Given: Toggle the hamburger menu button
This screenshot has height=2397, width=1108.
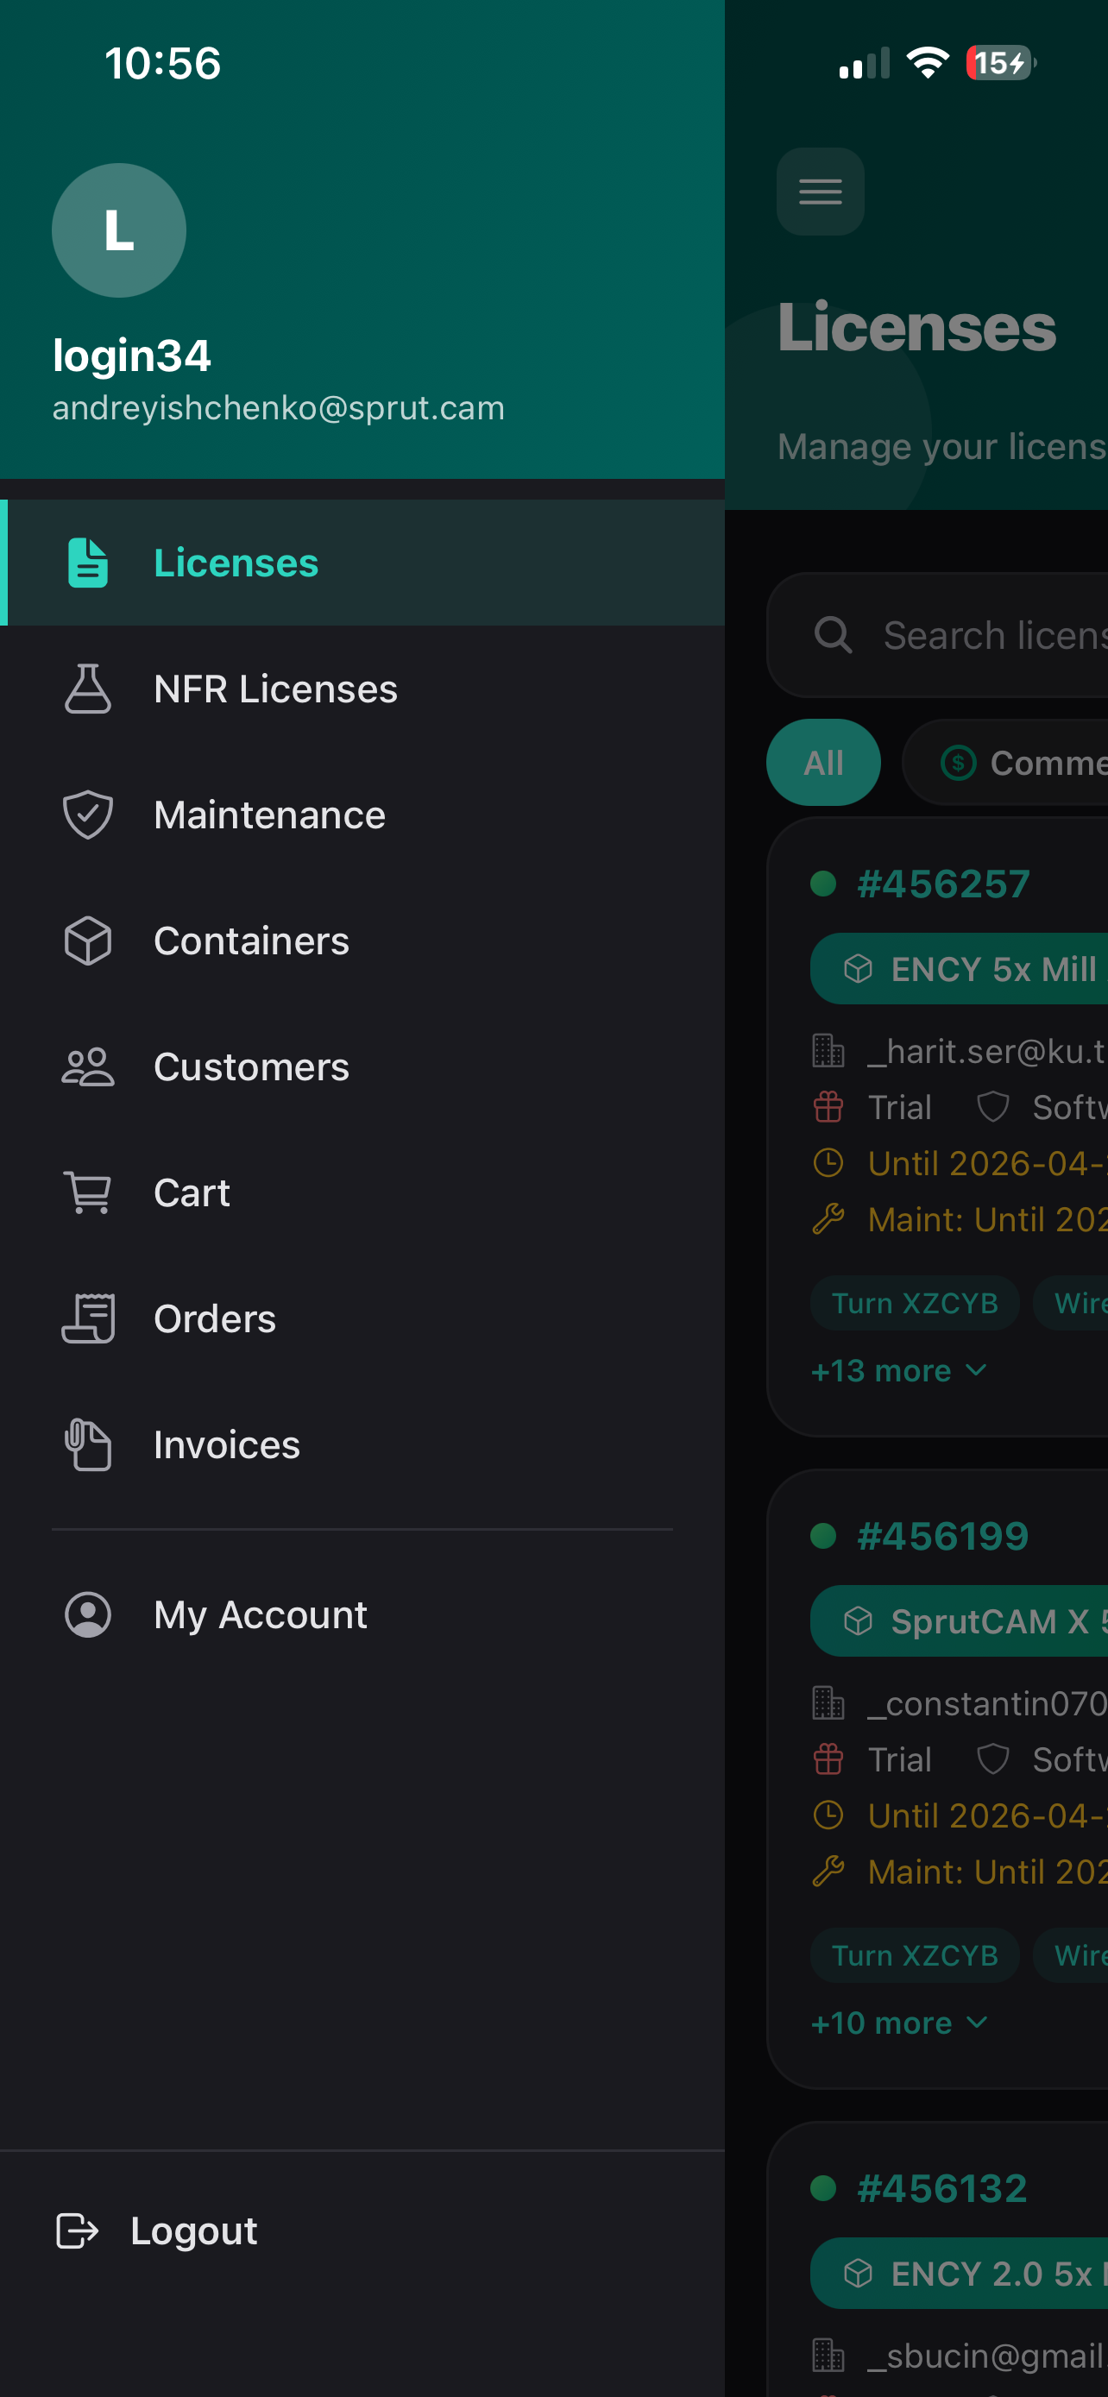Looking at the screenshot, I should point(820,192).
